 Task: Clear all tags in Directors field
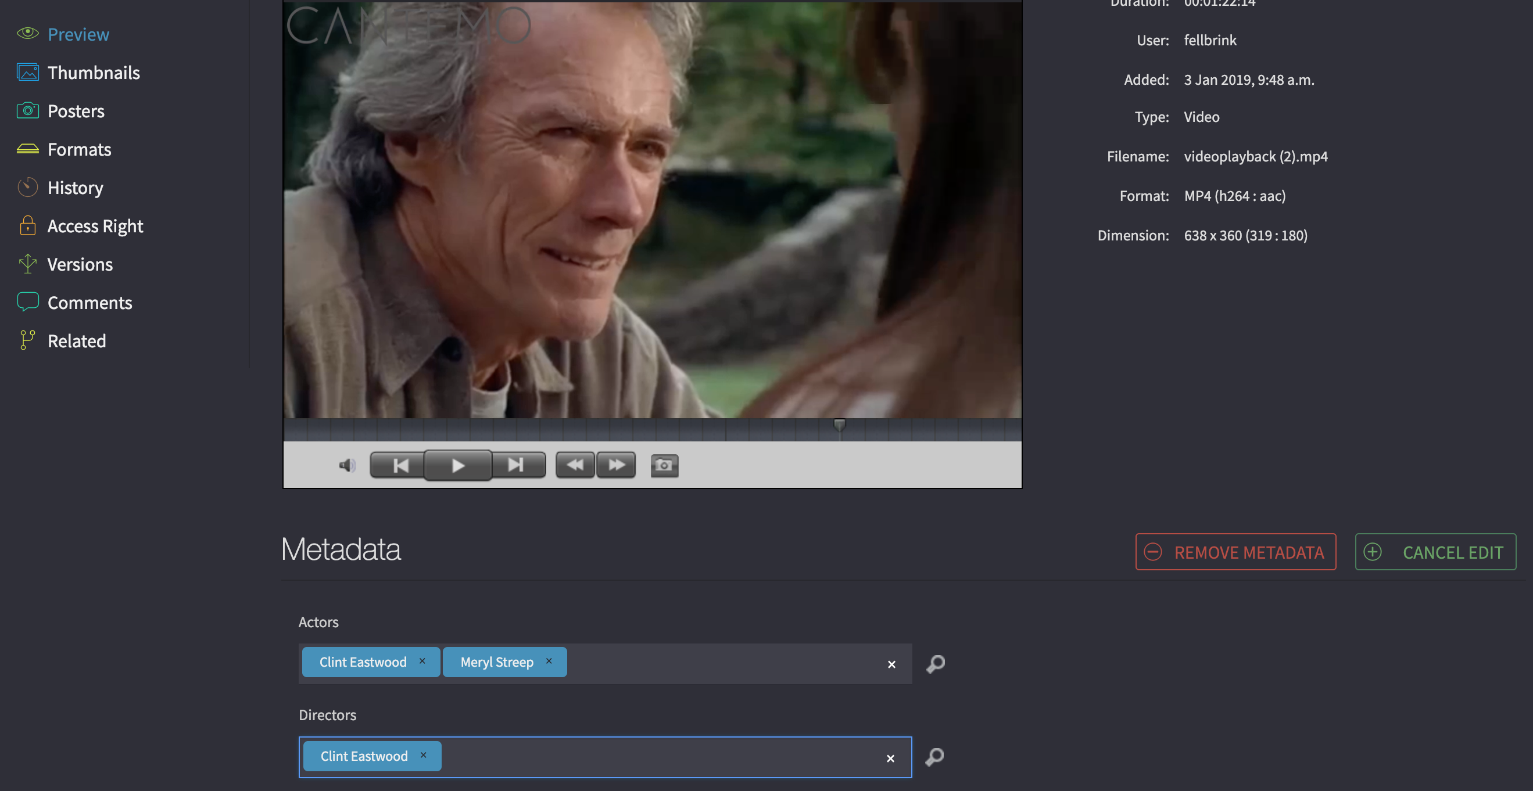890,758
